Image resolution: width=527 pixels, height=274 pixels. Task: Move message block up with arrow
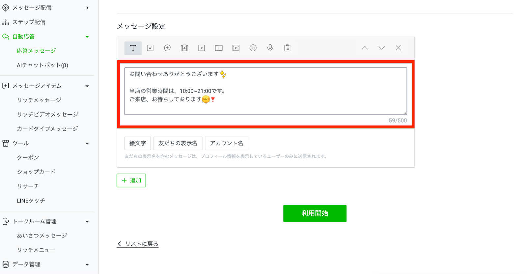(365, 48)
